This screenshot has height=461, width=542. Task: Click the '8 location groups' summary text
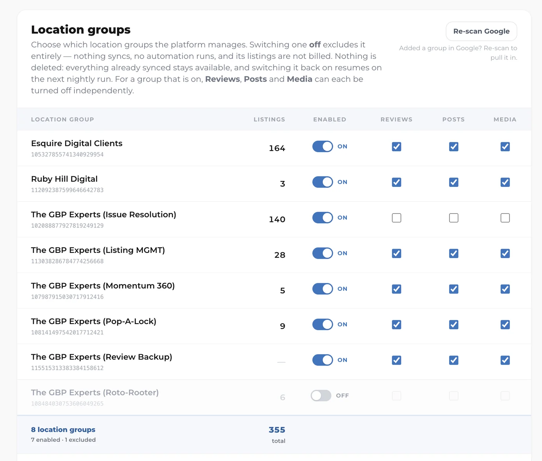(63, 430)
